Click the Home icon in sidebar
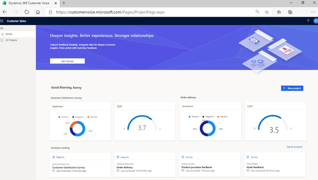The height and width of the screenshot is (180, 318). pyautogui.click(x=2, y=34)
